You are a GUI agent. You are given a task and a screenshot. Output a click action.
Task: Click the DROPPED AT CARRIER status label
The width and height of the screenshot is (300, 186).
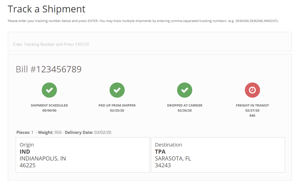click(x=185, y=105)
